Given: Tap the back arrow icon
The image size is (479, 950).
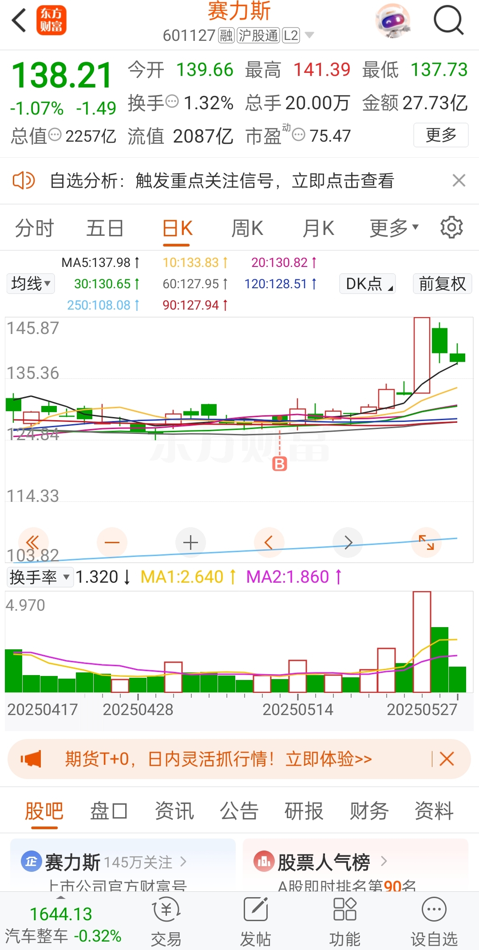Looking at the screenshot, I should [x=19, y=20].
